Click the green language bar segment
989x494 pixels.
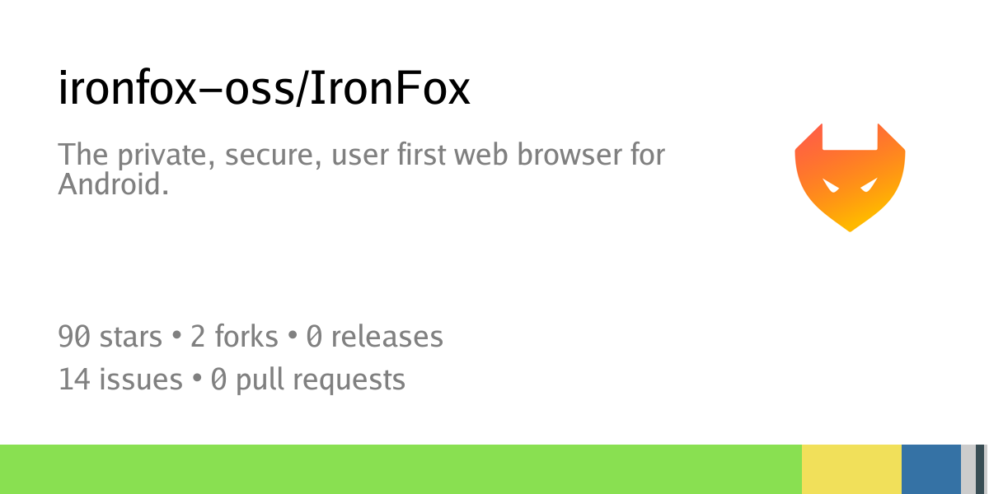[401, 469]
